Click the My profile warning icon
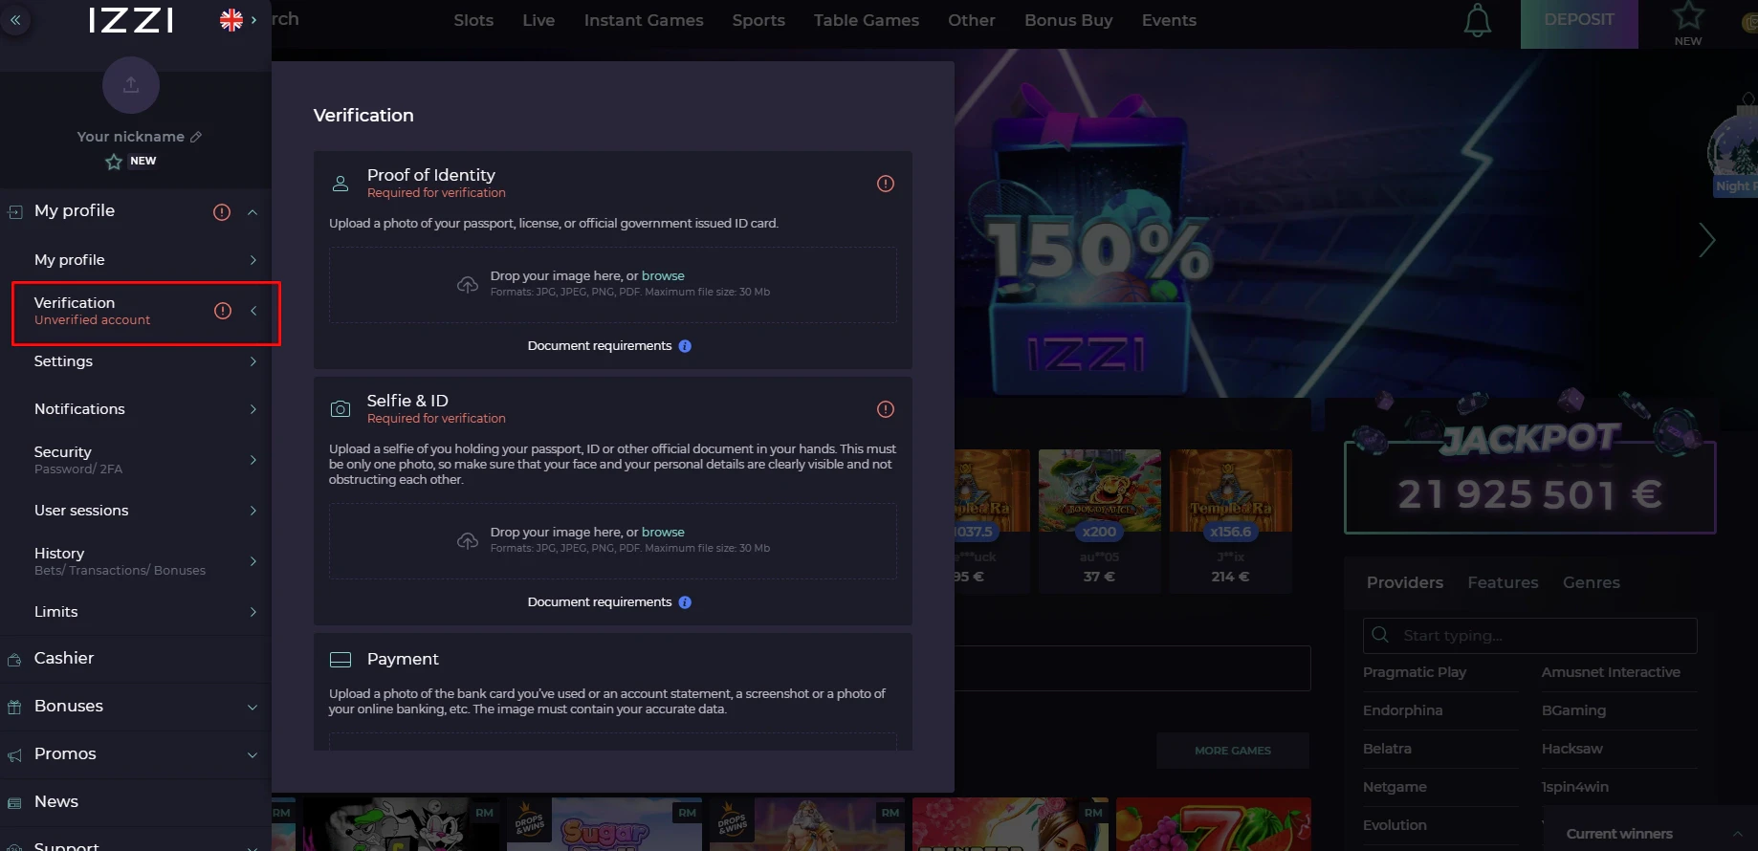Image resolution: width=1758 pixels, height=851 pixels. [x=222, y=212]
